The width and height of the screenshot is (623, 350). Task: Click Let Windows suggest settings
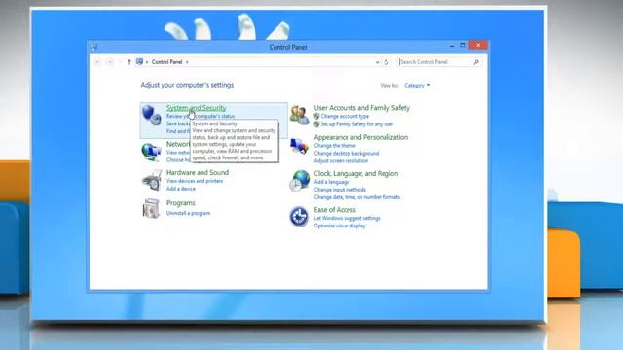[348, 218]
